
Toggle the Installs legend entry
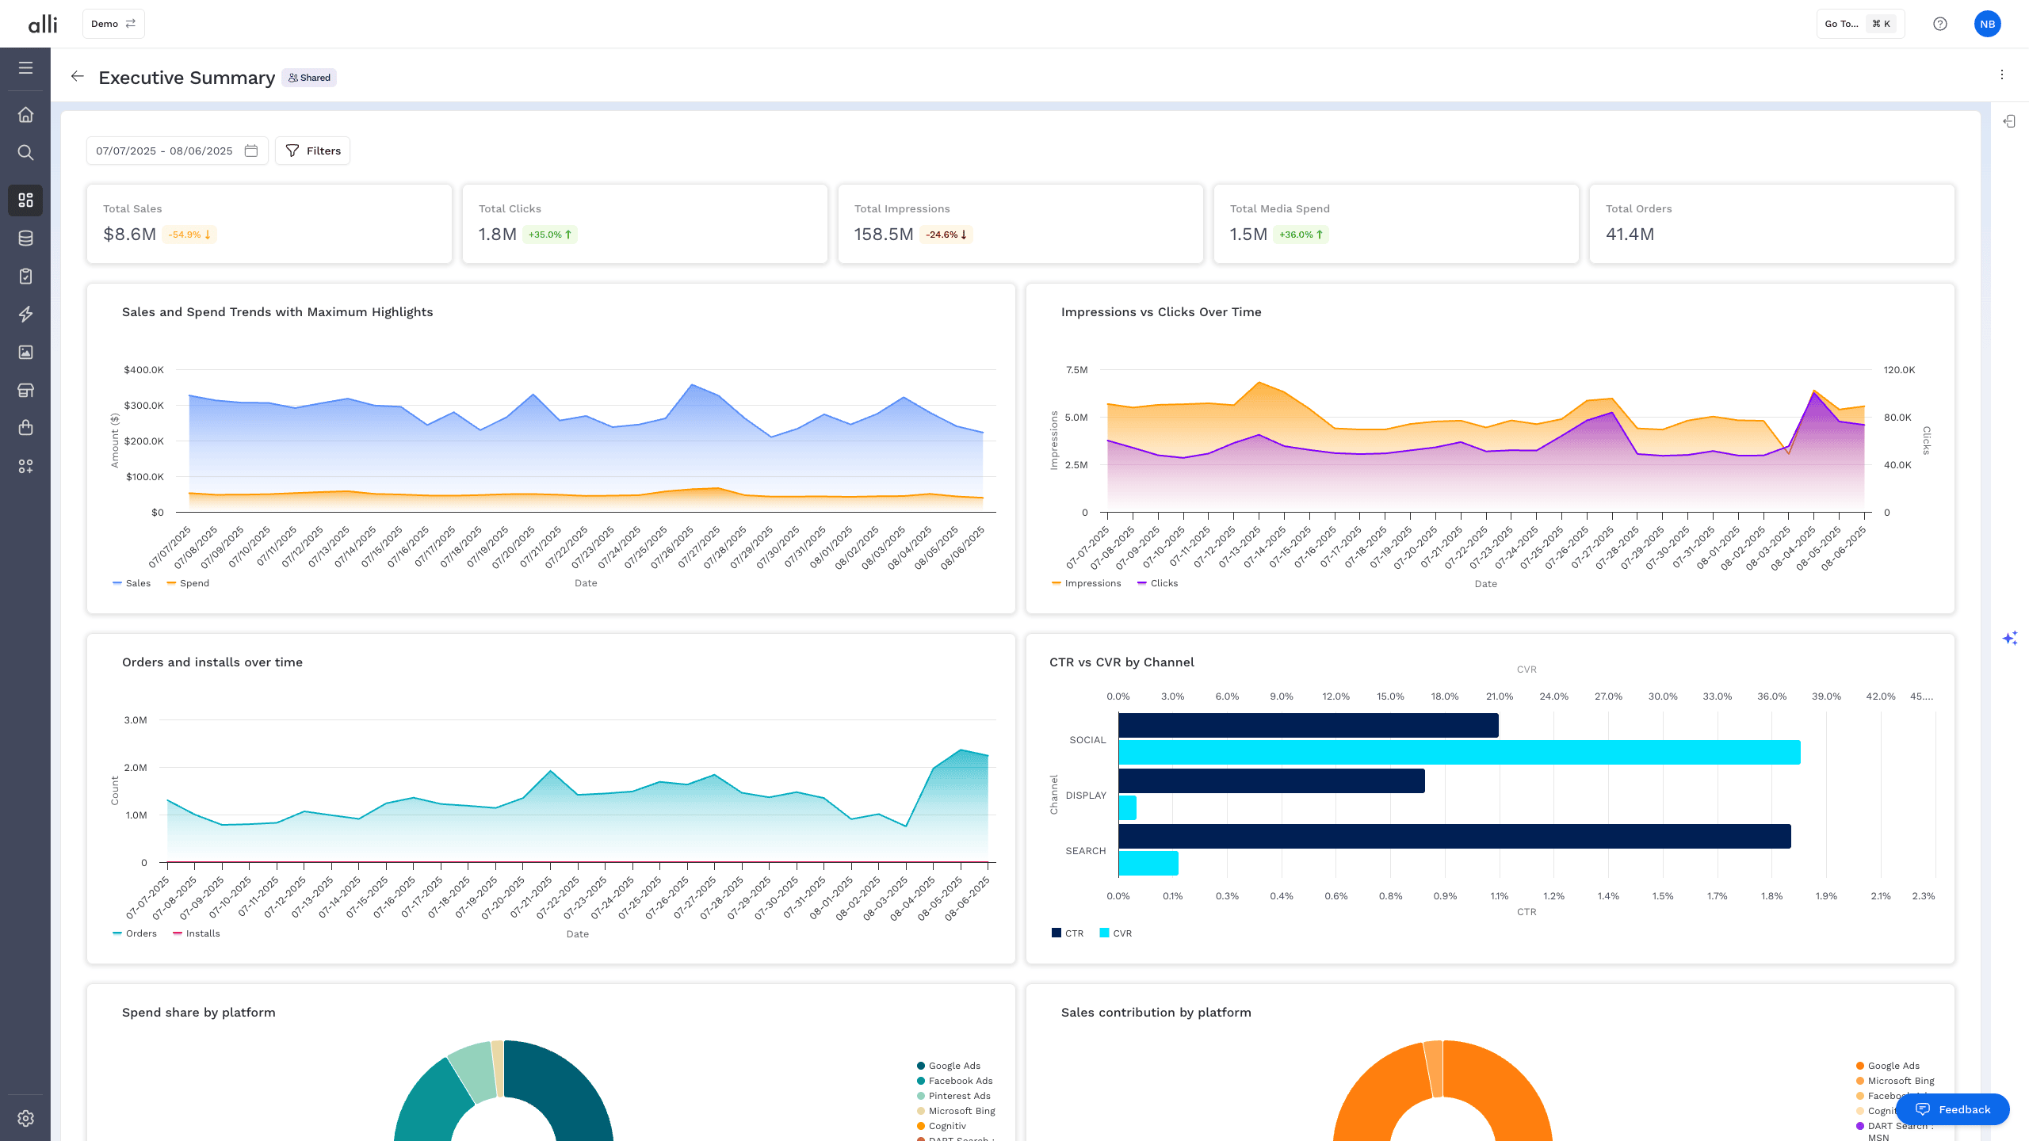(196, 933)
